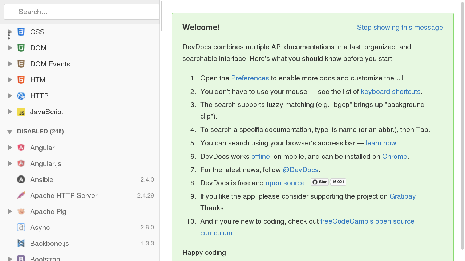
Task: Select the DOM Events entry label
Action: tap(50, 64)
